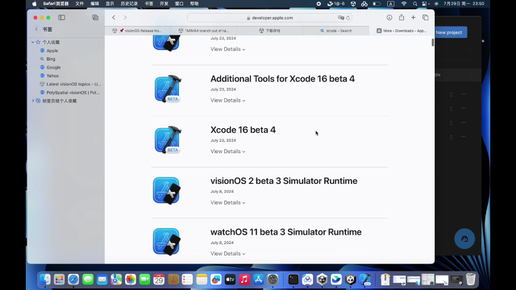Toggle the Safari sidebar button
516x290 pixels.
pyautogui.click(x=62, y=18)
